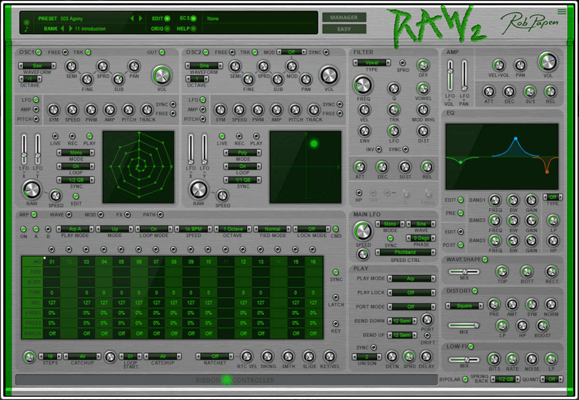The image size is (579, 400).
Task: Enable the WAVESHAPE effect
Action: coord(485,260)
